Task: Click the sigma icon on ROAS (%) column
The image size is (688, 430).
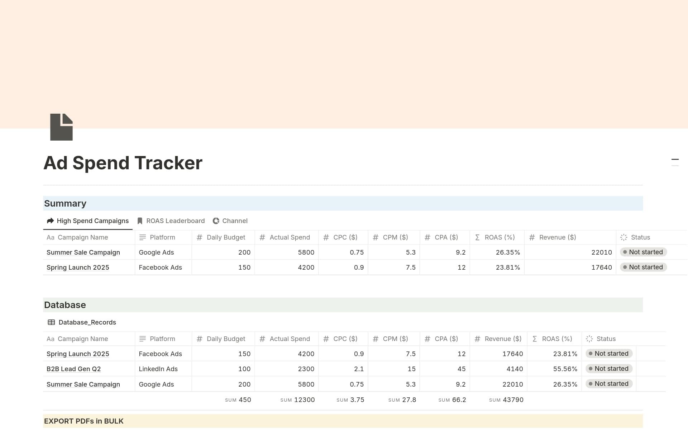Action: (x=477, y=237)
